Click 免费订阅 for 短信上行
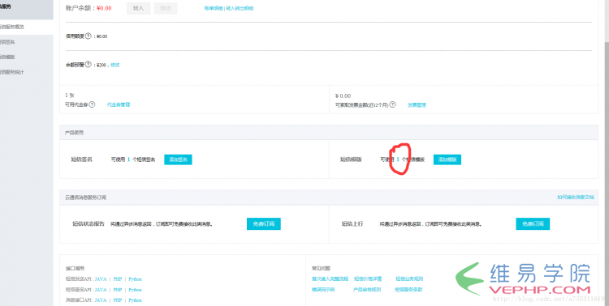 coord(533,224)
